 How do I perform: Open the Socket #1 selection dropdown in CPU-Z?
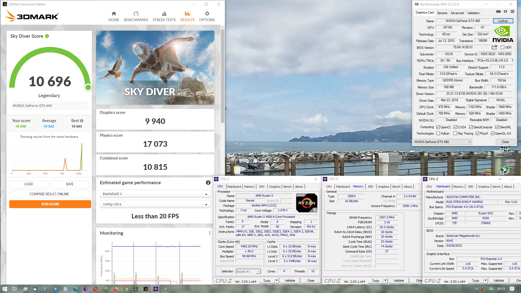point(248,271)
